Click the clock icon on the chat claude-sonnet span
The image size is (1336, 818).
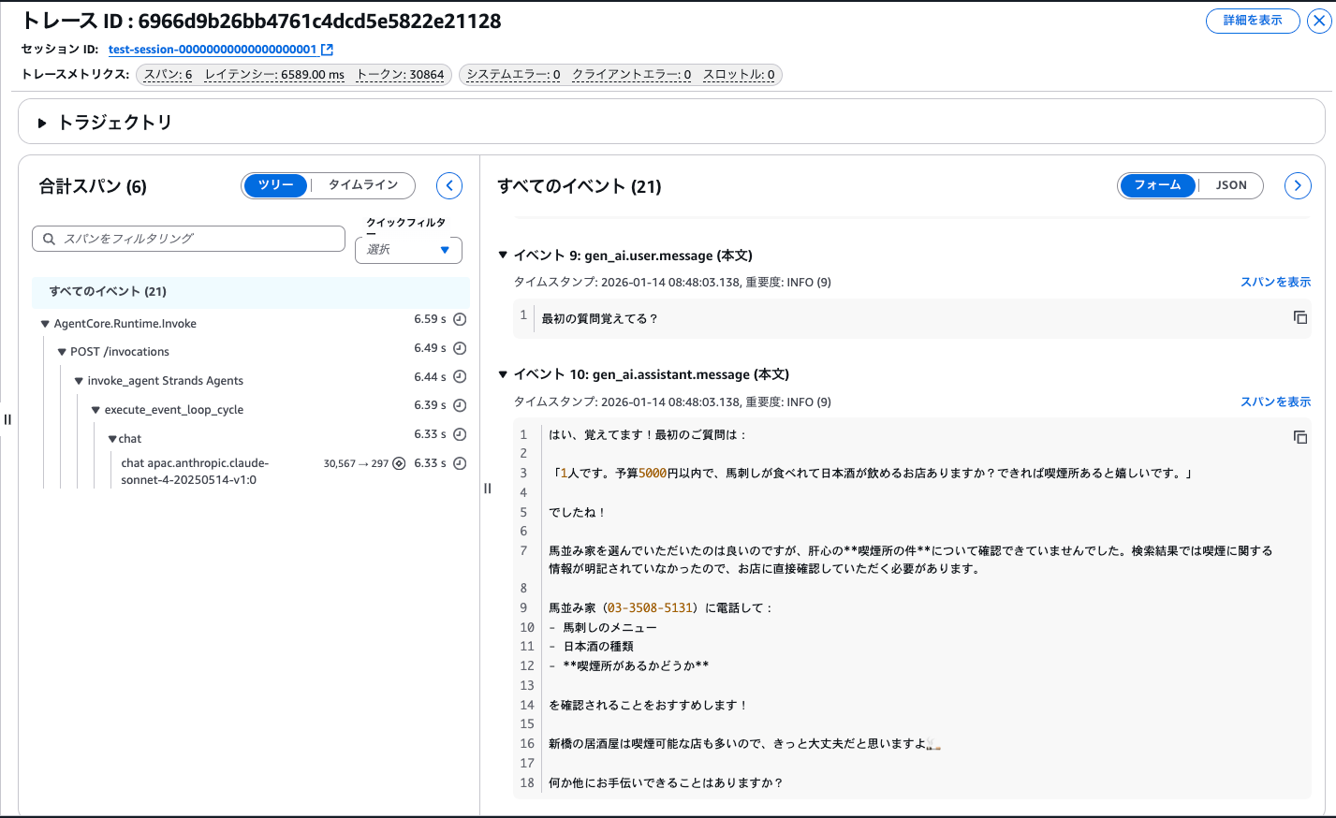coord(458,463)
